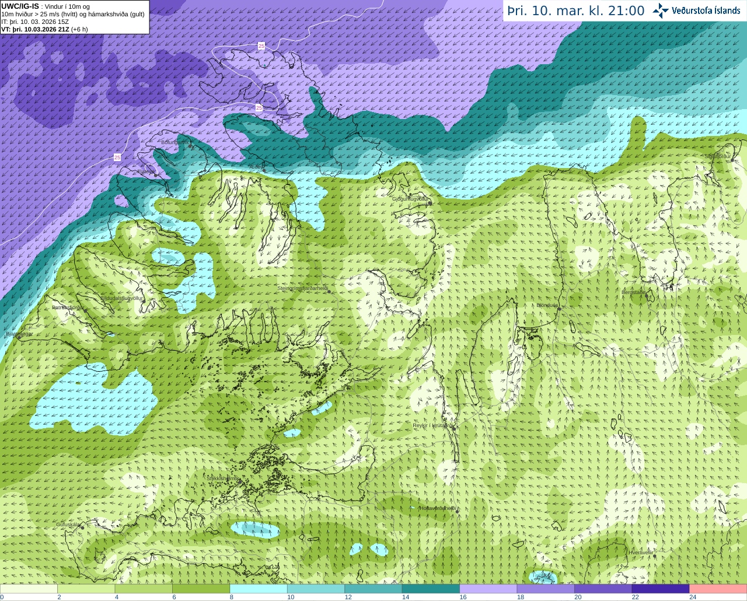
Task: Select the Bolungarvík station label
Action: [174, 142]
